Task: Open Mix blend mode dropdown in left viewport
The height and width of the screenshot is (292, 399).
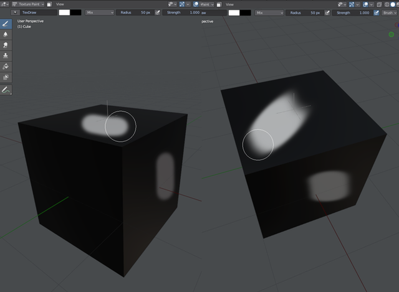Action: coord(100,12)
